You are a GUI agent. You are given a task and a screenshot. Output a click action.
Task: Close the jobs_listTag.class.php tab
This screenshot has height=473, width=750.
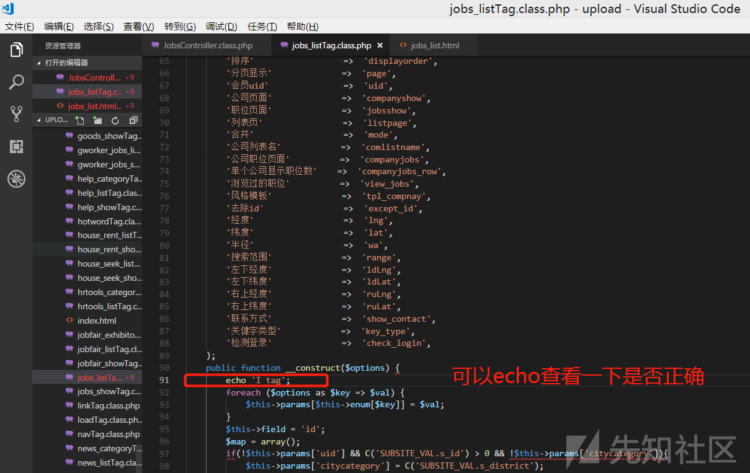click(x=380, y=45)
